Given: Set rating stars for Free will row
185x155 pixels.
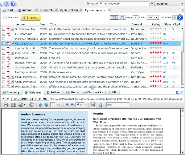Looking at the screenshot, I should click(156, 57).
